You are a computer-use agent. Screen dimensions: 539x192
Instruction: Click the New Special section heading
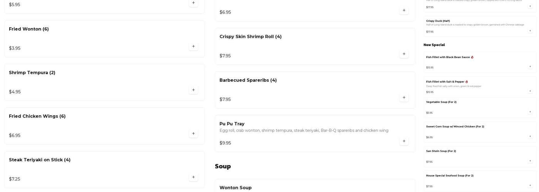[x=434, y=45]
